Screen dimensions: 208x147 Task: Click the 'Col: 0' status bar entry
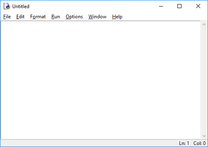[199, 143]
